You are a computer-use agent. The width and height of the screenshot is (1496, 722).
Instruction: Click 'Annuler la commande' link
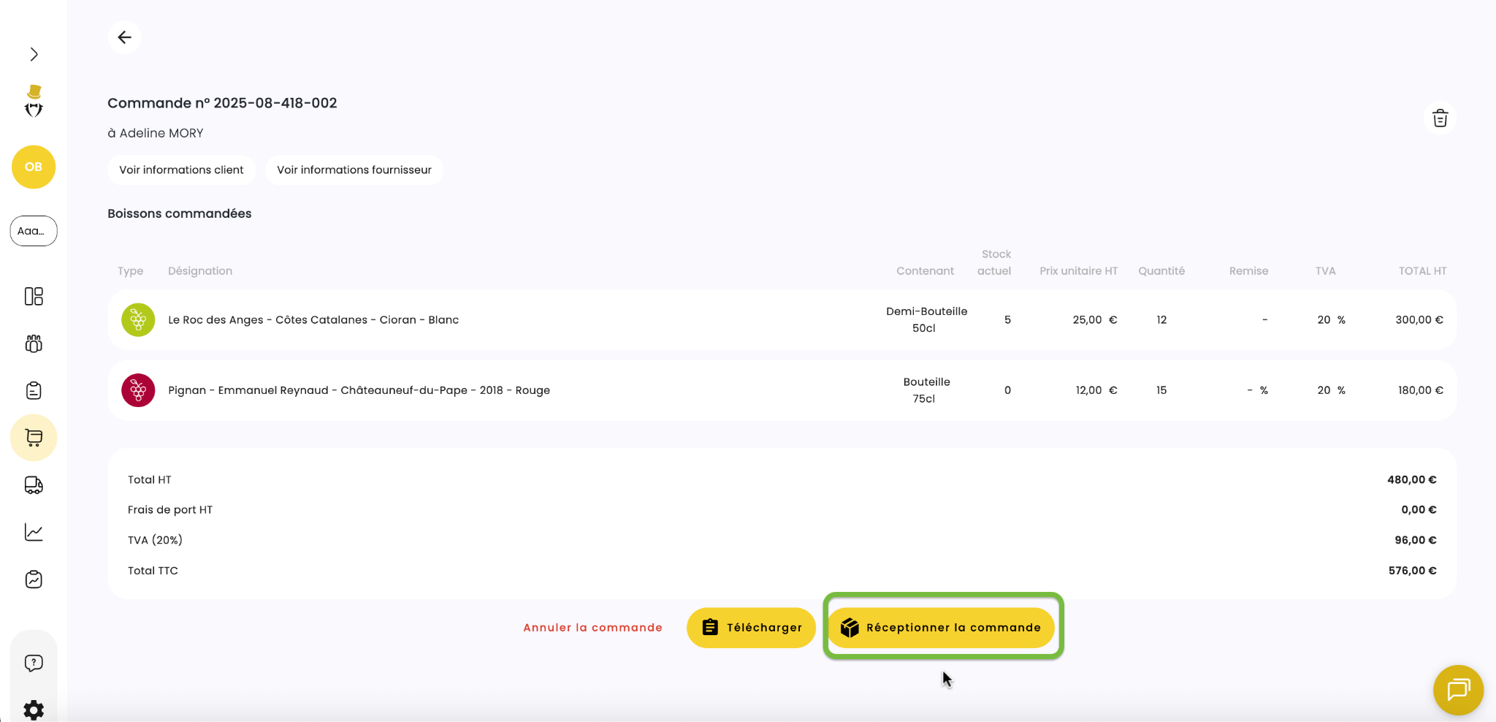[592, 628]
